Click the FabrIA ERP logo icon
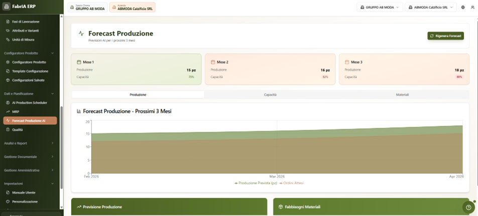The image size is (478, 216). tap(7, 7)
